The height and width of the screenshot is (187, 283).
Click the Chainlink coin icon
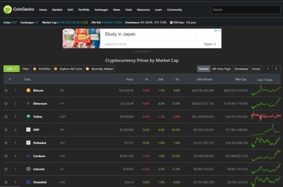(x=28, y=182)
